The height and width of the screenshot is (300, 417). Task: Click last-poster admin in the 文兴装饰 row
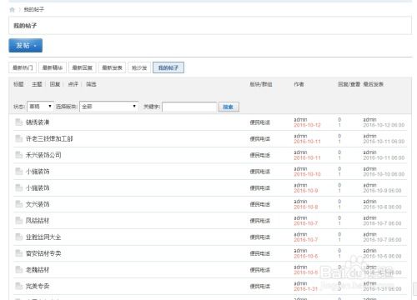coord(369,202)
